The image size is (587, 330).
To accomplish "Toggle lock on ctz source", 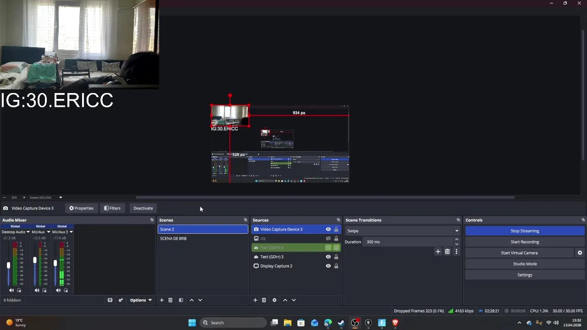I will (x=336, y=238).
